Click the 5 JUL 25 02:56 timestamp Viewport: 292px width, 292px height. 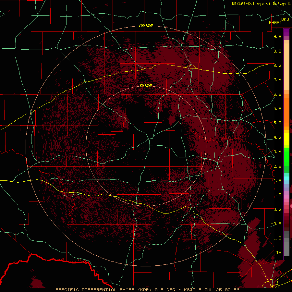(x=219, y=290)
